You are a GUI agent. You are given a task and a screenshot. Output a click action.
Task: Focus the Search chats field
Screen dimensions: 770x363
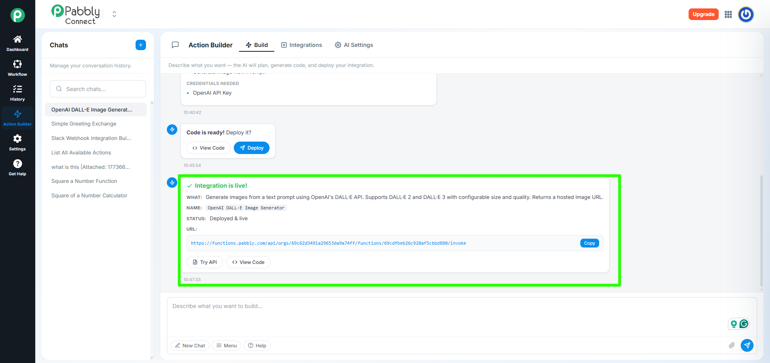pos(98,89)
